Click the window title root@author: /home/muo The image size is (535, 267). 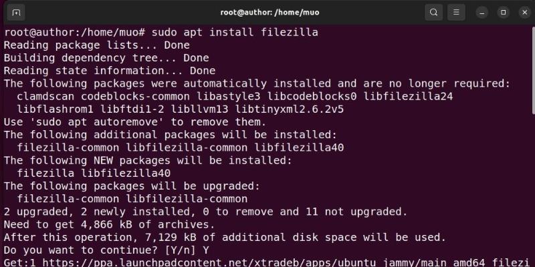(x=267, y=12)
